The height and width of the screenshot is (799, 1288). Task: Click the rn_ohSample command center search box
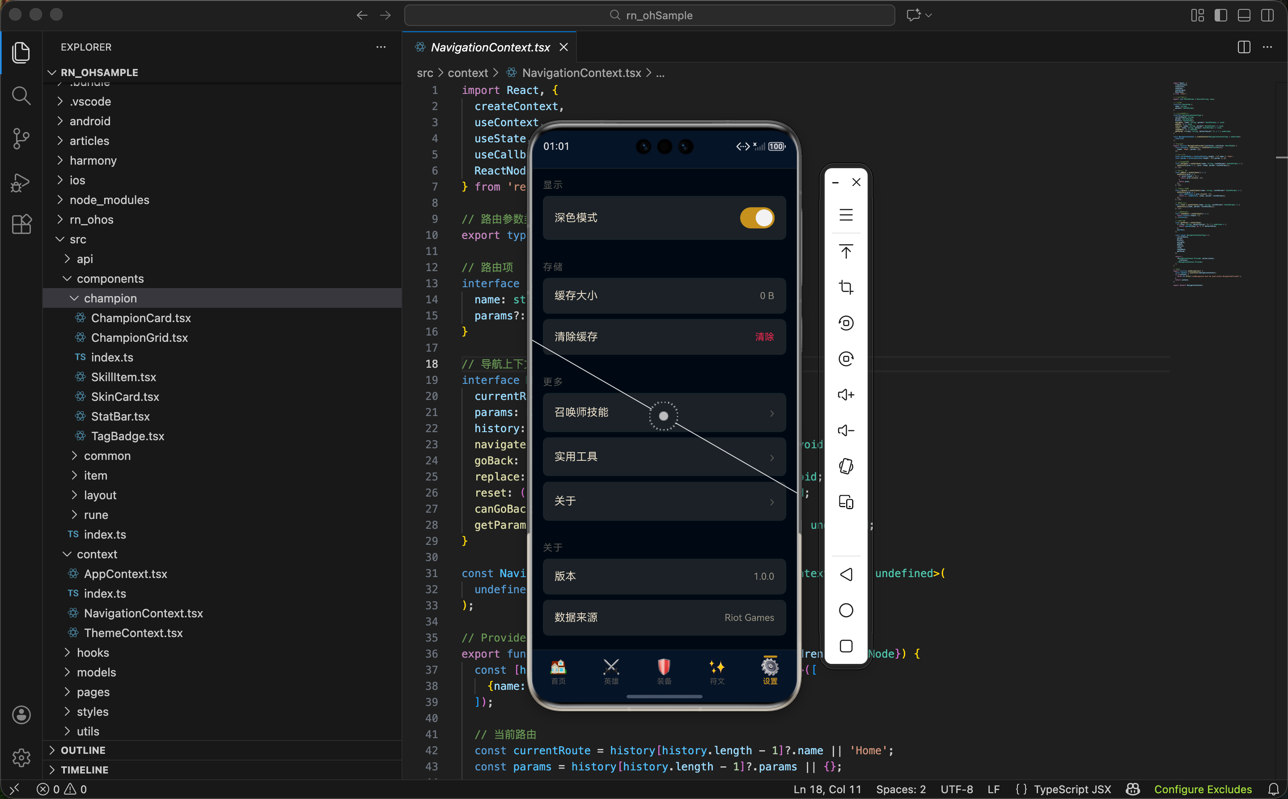(x=649, y=15)
